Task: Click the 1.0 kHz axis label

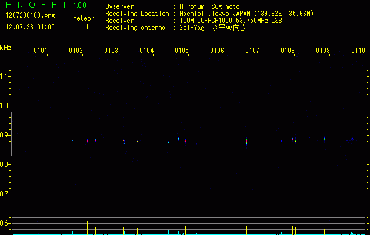Action: 5,106
